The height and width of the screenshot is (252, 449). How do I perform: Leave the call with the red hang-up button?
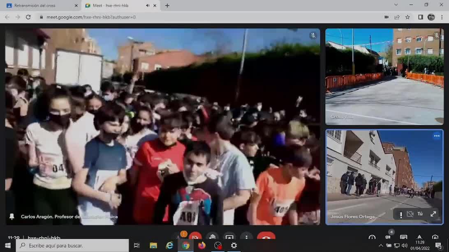pyautogui.click(x=266, y=236)
